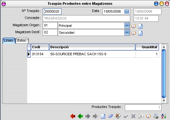Click the purple button in title bar
170x120 pixels.
[x=3, y=4]
